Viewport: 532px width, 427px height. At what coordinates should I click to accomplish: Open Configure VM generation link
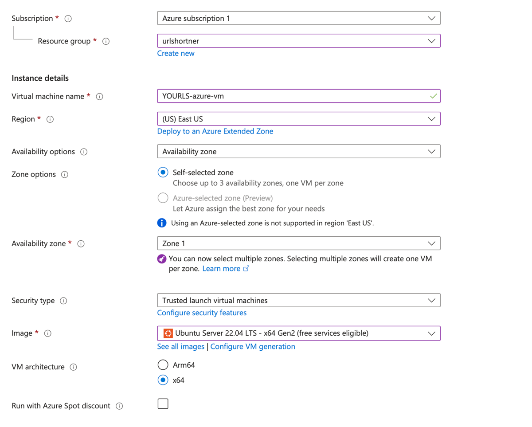tap(253, 347)
